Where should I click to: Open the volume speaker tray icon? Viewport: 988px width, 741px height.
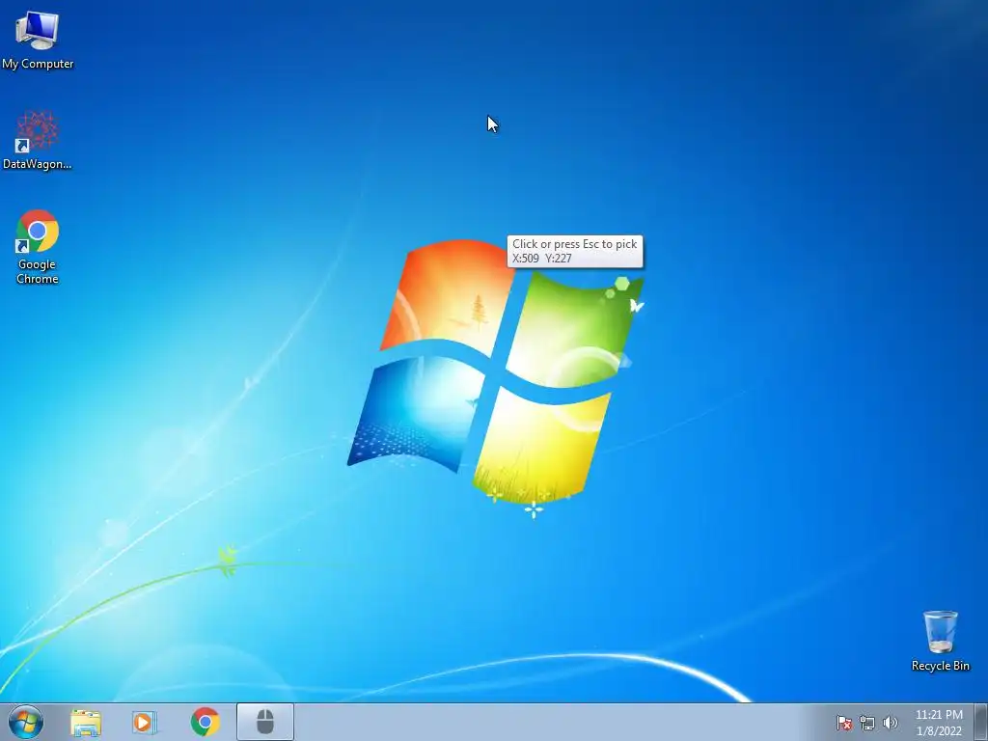click(x=890, y=723)
